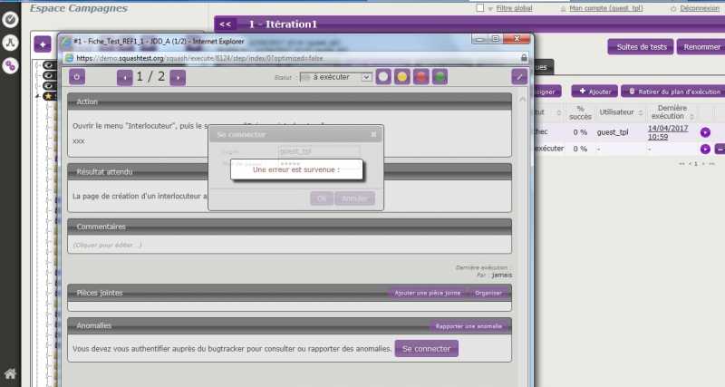The width and height of the screenshot is (725, 387).
Task: Collapse iteration panel with << button
Action: (226, 24)
